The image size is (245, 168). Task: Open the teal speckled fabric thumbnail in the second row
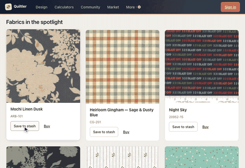coord(202,157)
